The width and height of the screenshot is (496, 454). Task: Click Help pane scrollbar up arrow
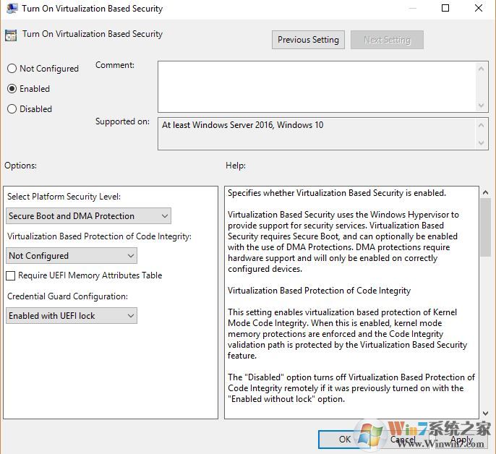coord(485,192)
